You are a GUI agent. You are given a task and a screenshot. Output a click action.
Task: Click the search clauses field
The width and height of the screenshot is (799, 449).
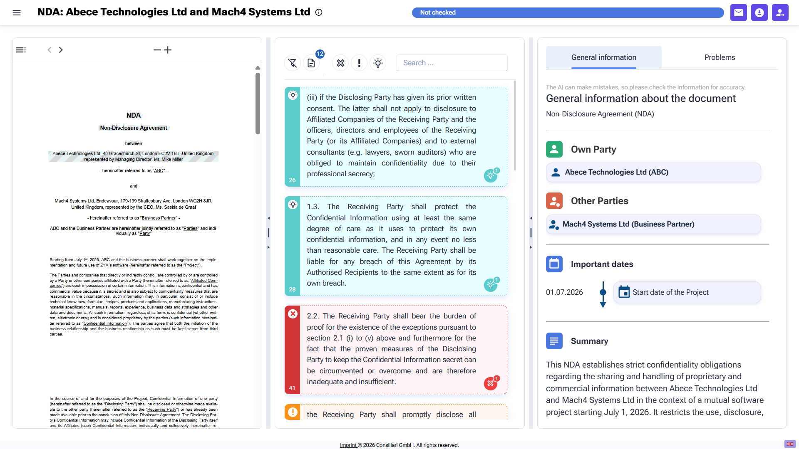[x=452, y=63]
